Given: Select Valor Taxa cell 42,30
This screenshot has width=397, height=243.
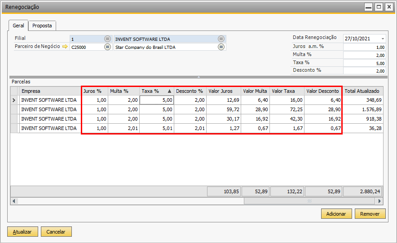Looking at the screenshot, I should coord(287,119).
